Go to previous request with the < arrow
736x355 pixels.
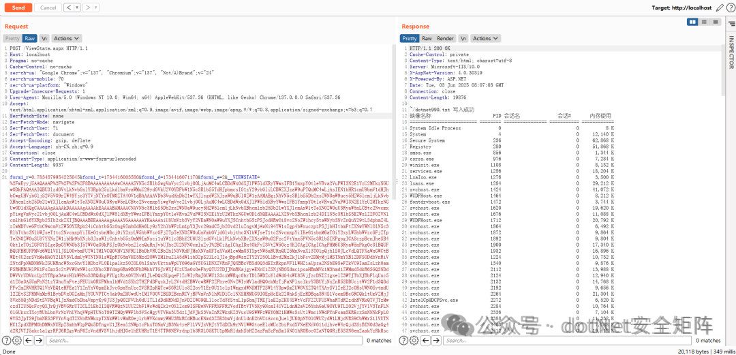67,7
